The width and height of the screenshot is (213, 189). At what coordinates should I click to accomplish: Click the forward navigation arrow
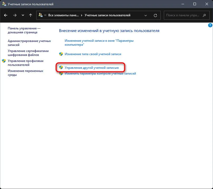point(15,15)
